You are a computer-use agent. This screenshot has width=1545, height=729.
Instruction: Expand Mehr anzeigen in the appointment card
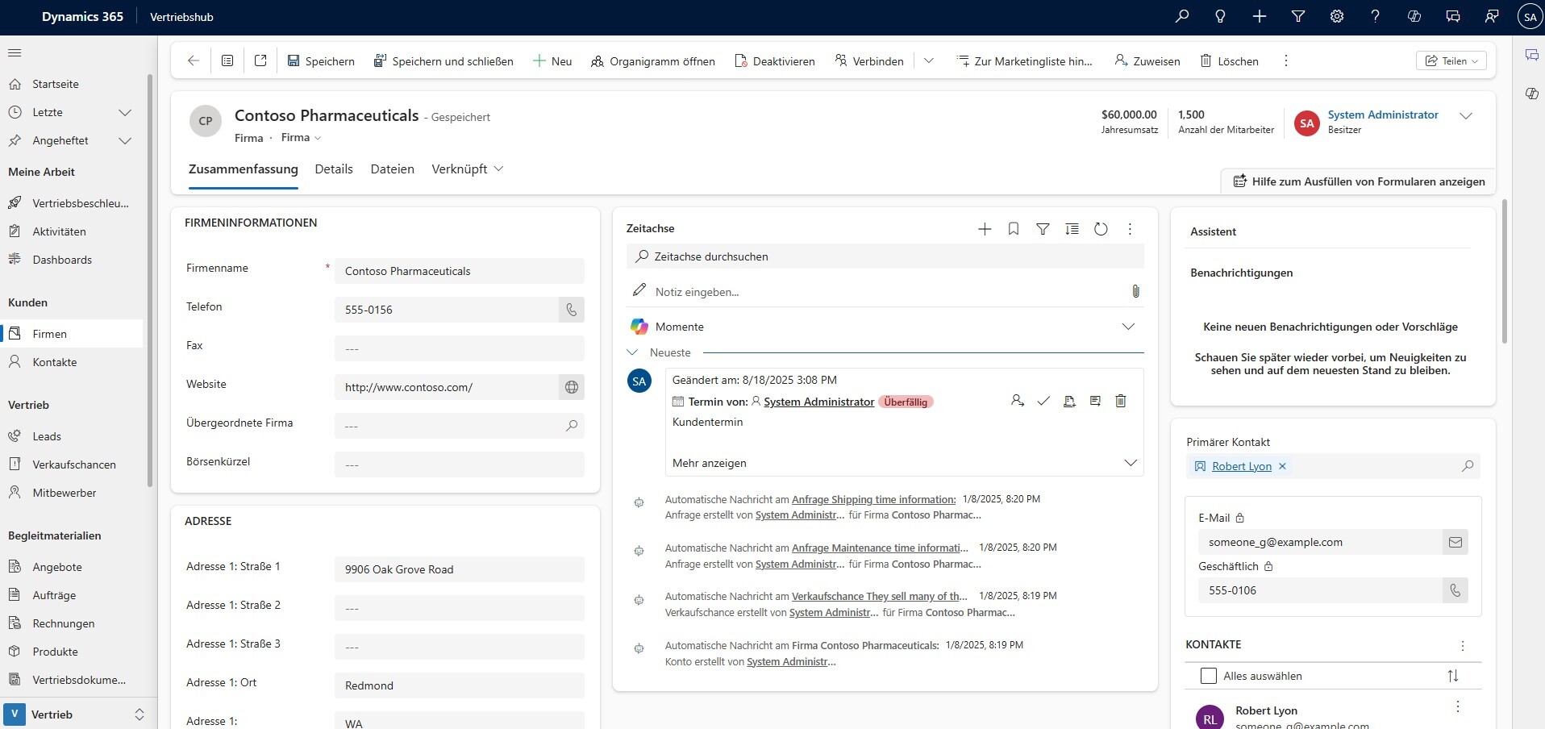click(1130, 463)
